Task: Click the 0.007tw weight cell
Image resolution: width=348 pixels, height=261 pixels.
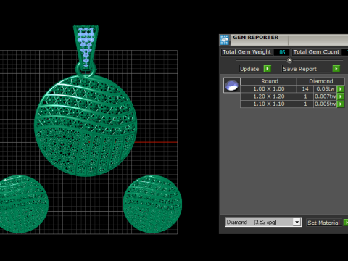Action: 326,96
